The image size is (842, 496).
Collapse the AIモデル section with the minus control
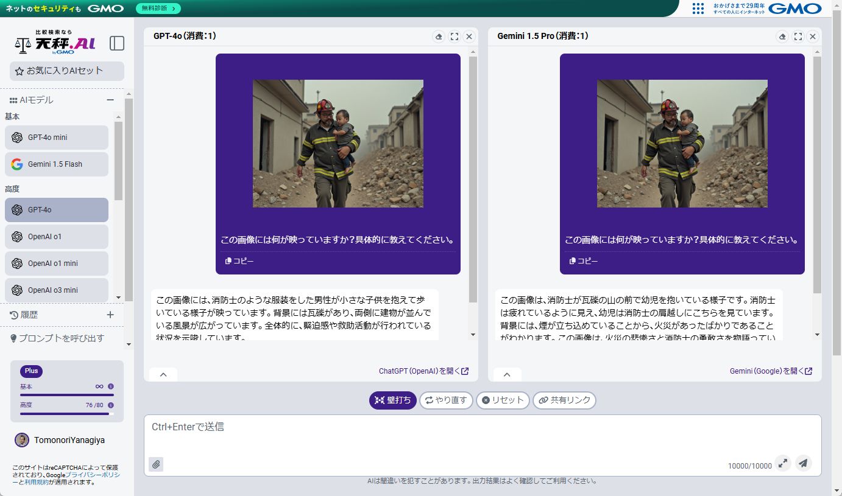click(110, 100)
